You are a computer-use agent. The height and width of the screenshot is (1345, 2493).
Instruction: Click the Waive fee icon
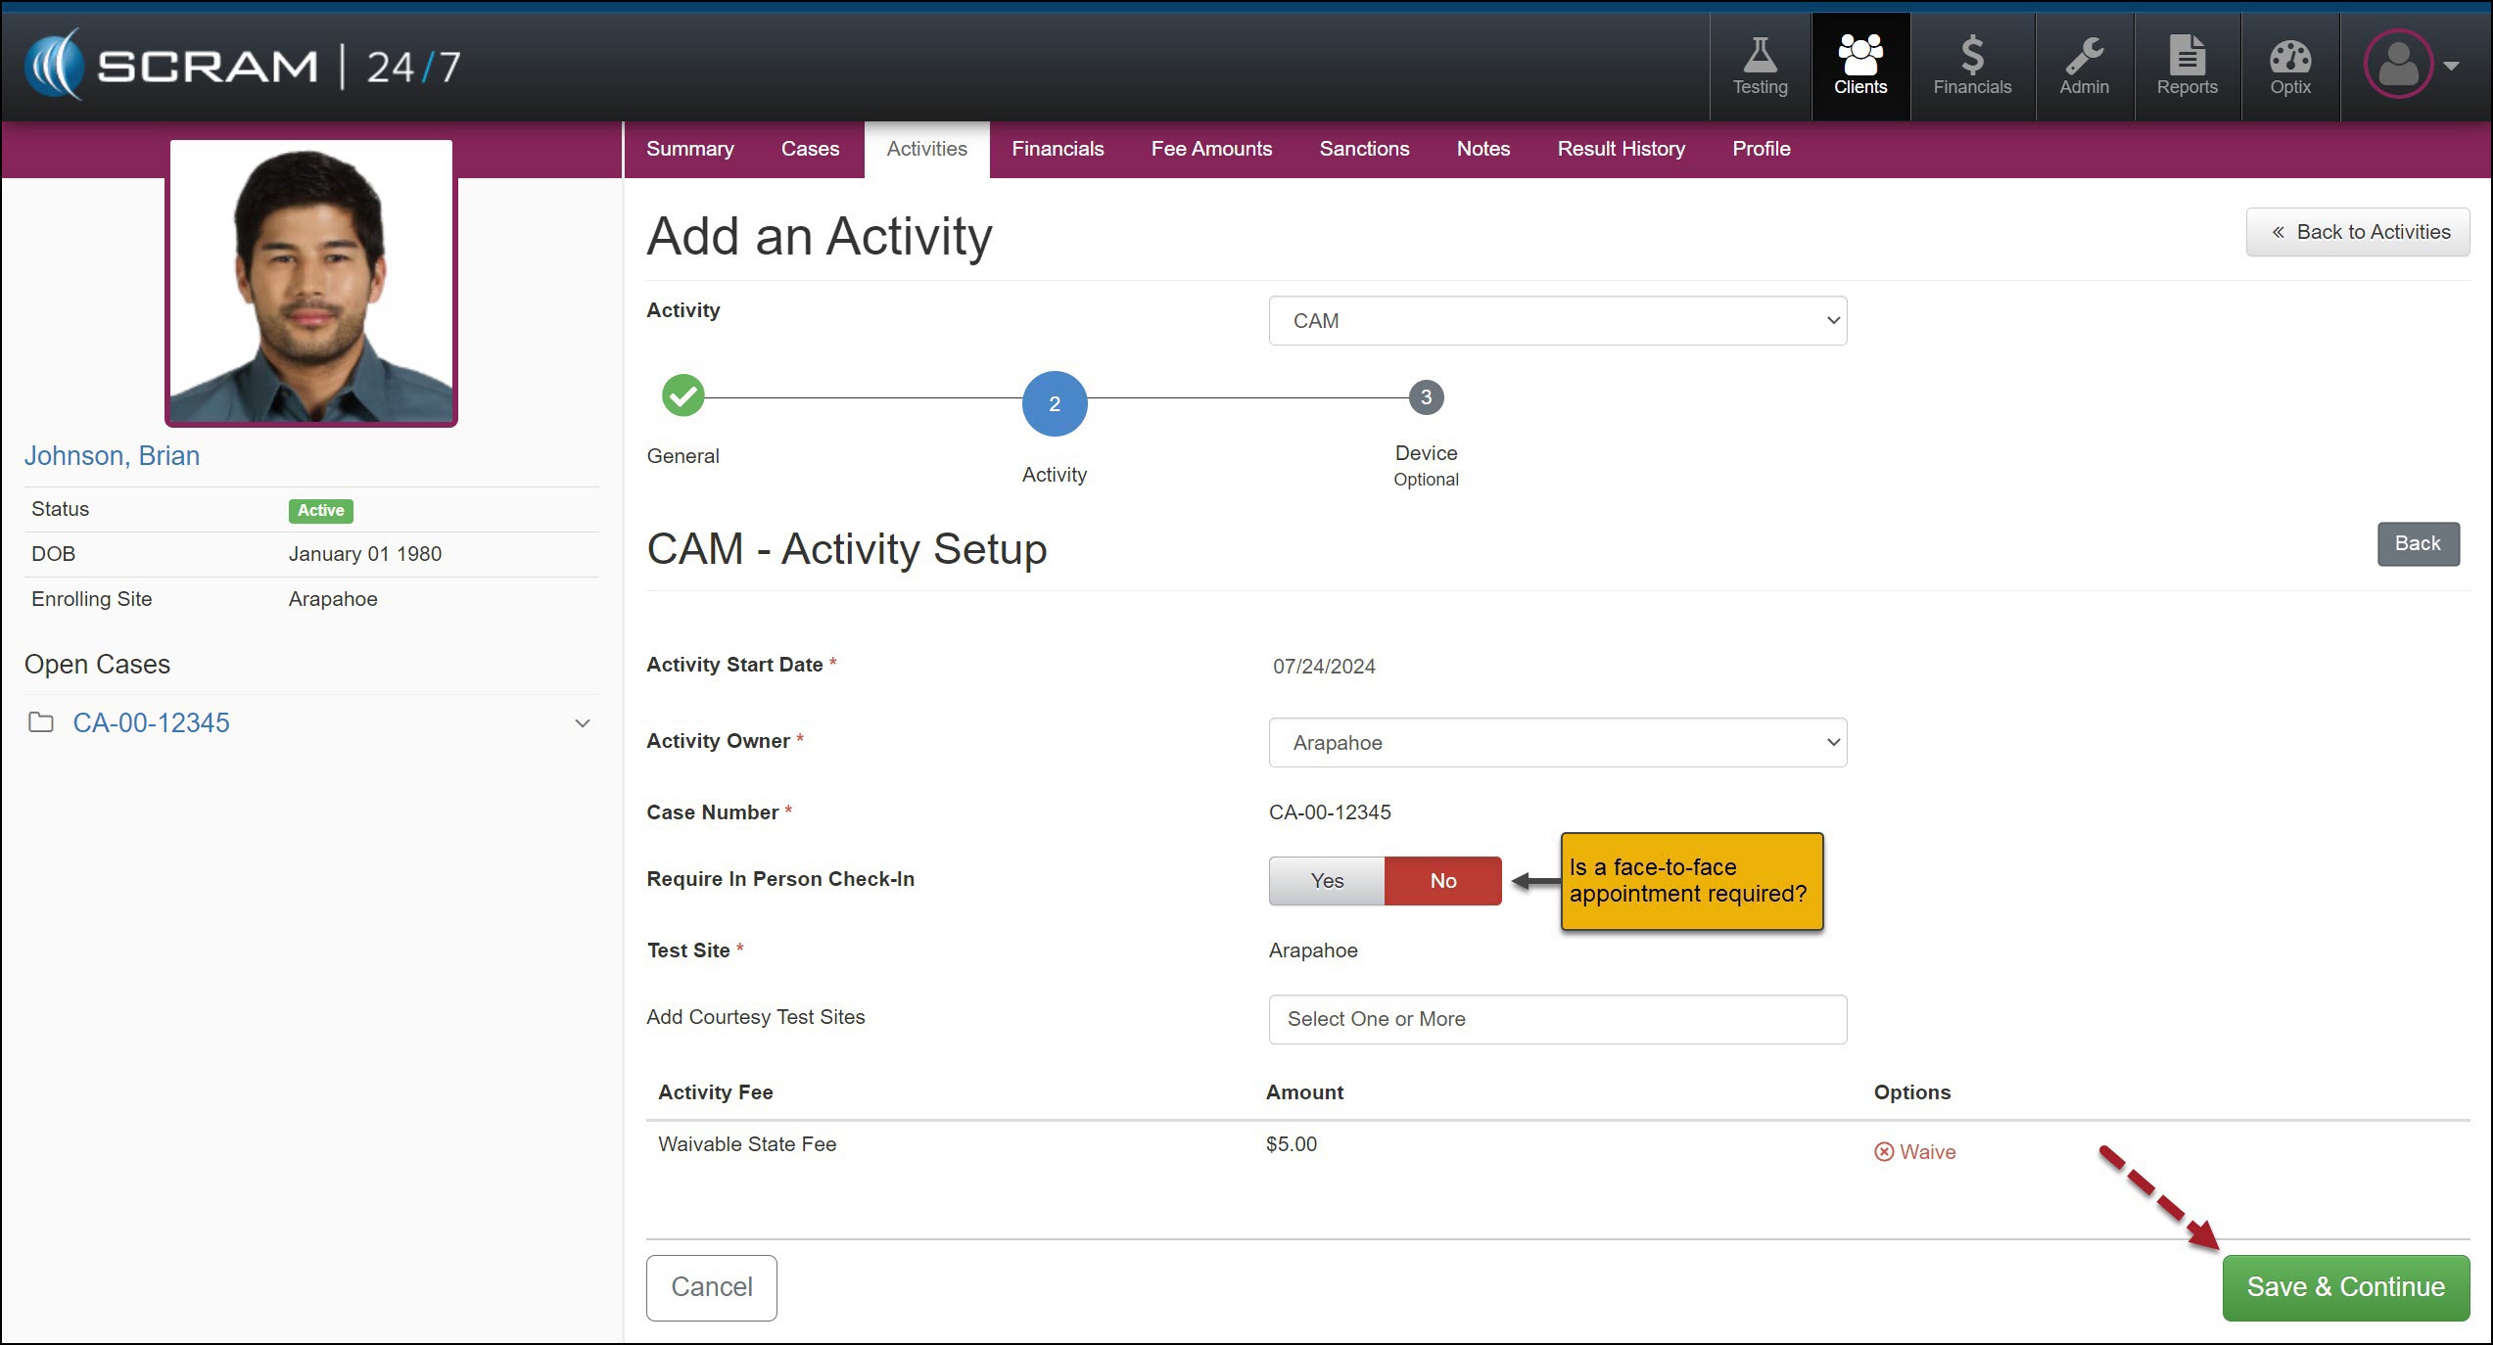click(x=1884, y=1152)
